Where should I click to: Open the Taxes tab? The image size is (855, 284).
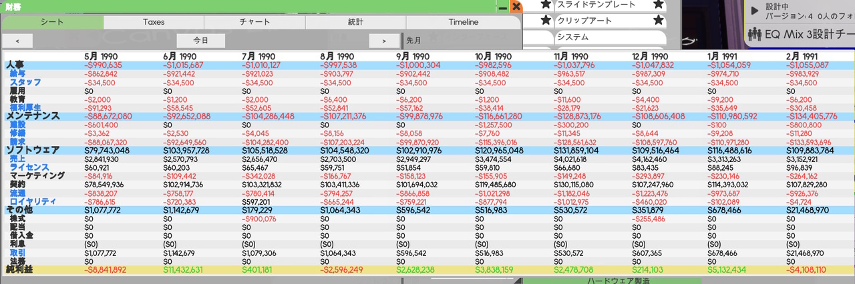coord(154,22)
